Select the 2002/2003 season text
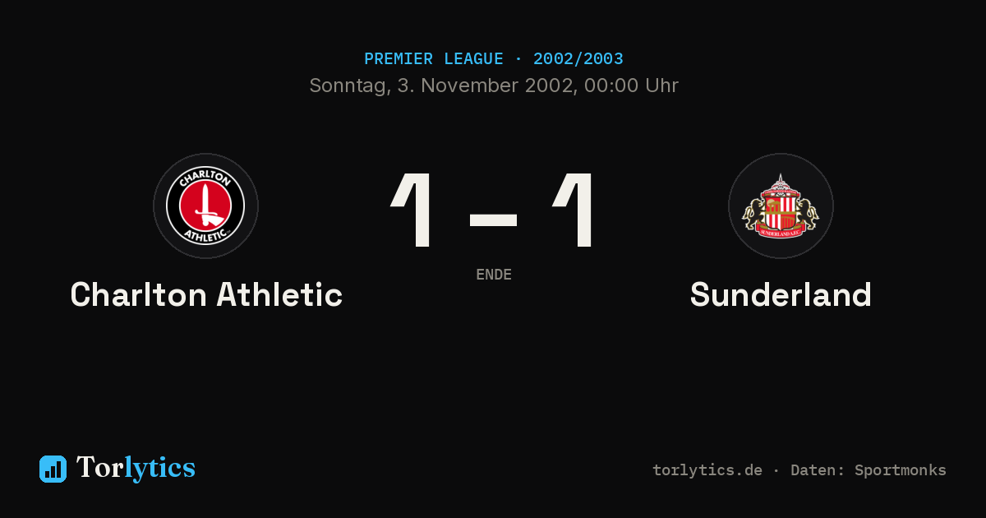The image size is (986, 518). tap(578, 59)
